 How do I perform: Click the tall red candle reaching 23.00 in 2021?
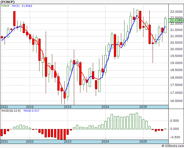pos(14,19)
